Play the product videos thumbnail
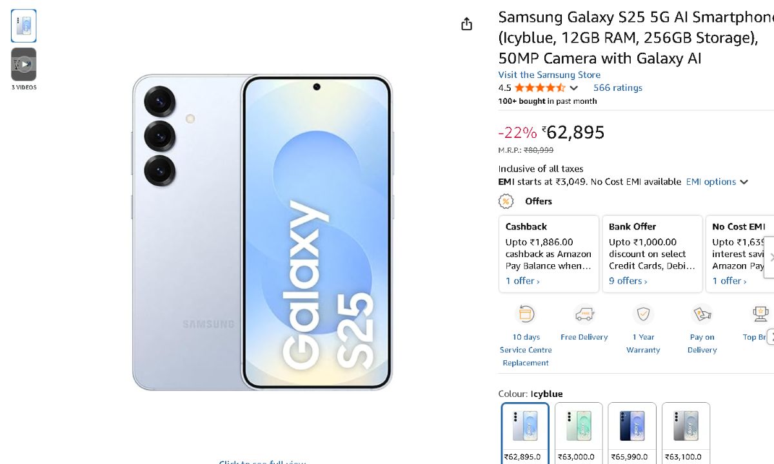This screenshot has width=774, height=464. [x=24, y=64]
